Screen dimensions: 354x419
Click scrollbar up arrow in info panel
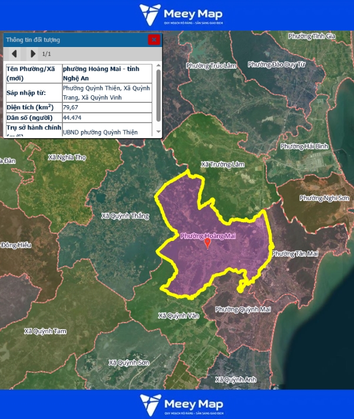158,66
